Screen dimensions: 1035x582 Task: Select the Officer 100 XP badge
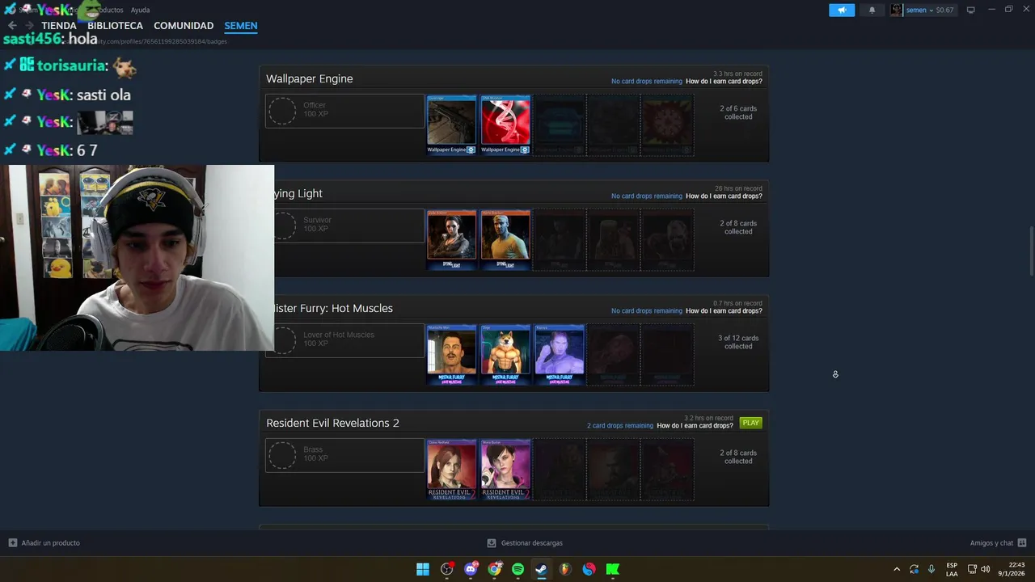(344, 111)
